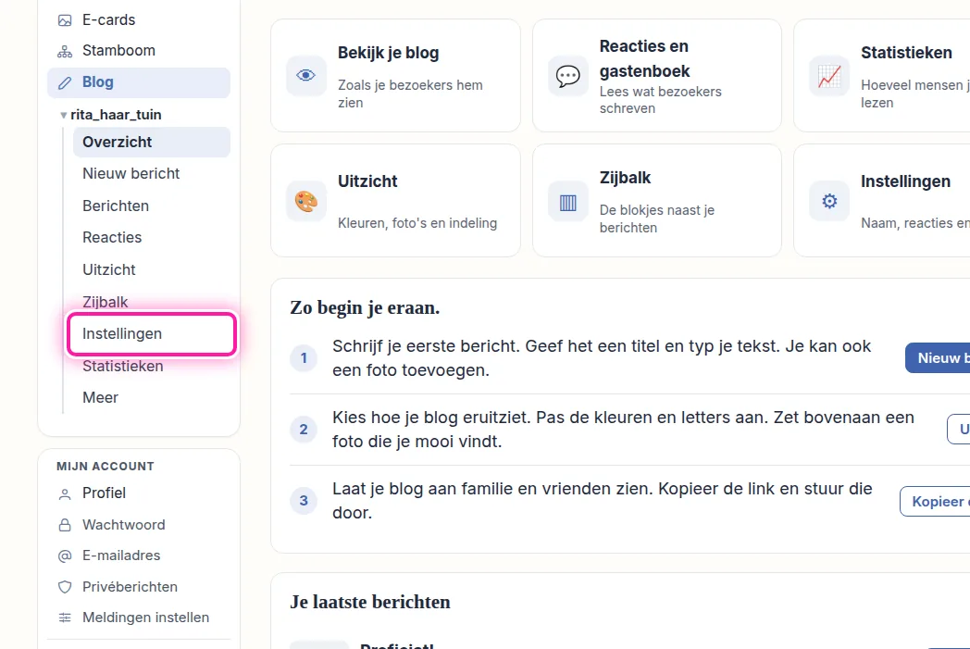970x649 pixels.
Task: Click the Stamboom family tree icon
Action: click(65, 51)
